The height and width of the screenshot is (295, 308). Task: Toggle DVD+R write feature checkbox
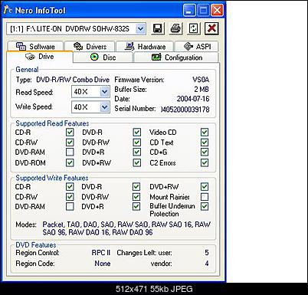[x=136, y=206]
